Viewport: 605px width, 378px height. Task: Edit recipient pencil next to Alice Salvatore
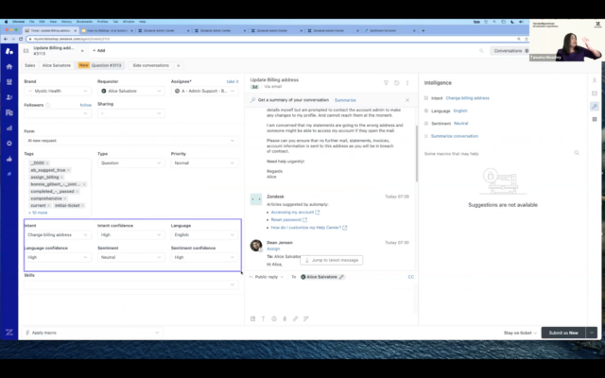click(341, 277)
